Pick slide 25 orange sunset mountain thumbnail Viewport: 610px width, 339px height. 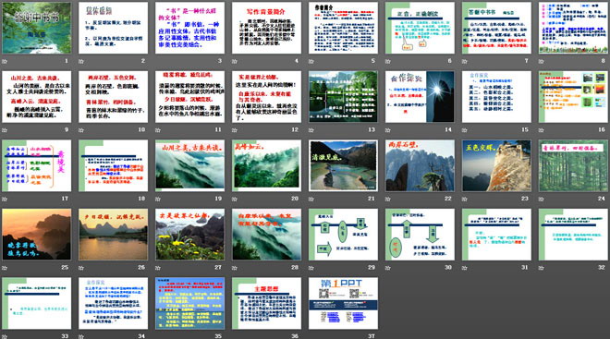[x=37, y=235]
